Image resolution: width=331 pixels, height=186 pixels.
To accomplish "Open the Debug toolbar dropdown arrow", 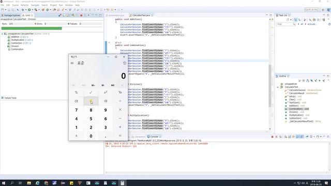I will pyautogui.click(x=25, y=10).
